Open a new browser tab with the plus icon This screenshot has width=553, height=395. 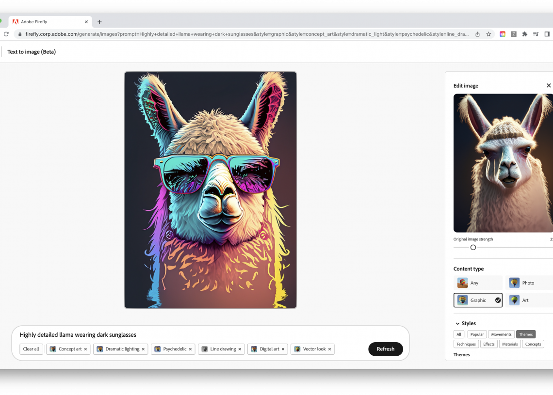pyautogui.click(x=99, y=22)
